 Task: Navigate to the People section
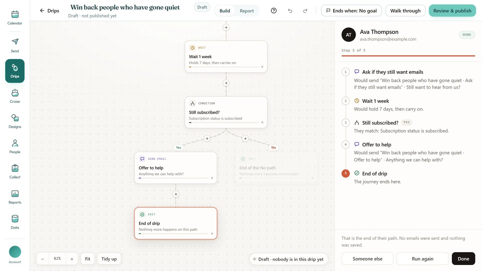(x=15, y=147)
